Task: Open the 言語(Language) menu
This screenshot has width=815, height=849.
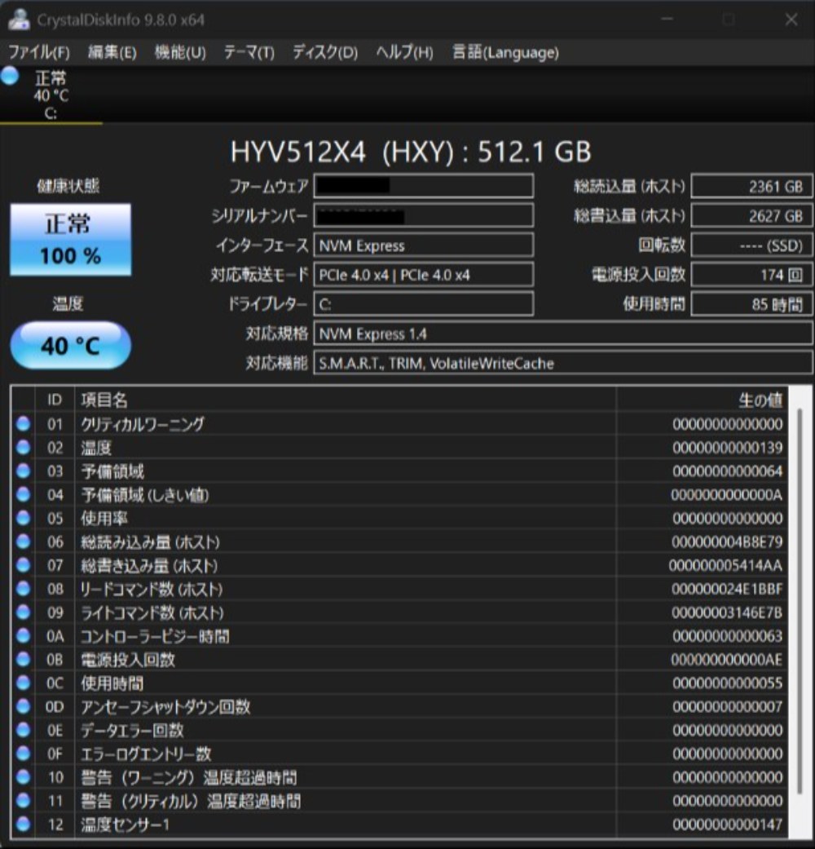Action: tap(505, 52)
